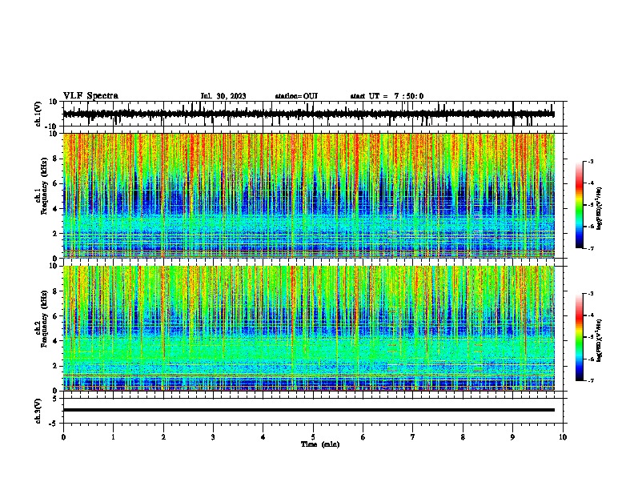
Task: Select the date "Jul. 30, 2023"
Action: [223, 96]
